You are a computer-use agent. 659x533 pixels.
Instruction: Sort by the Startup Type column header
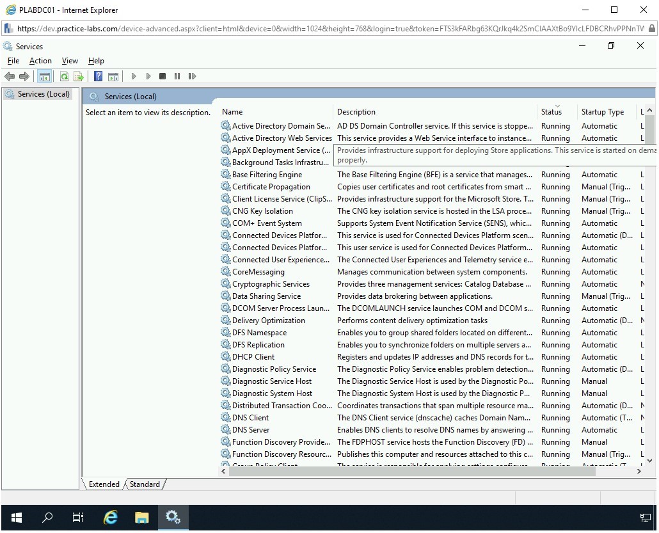(602, 112)
